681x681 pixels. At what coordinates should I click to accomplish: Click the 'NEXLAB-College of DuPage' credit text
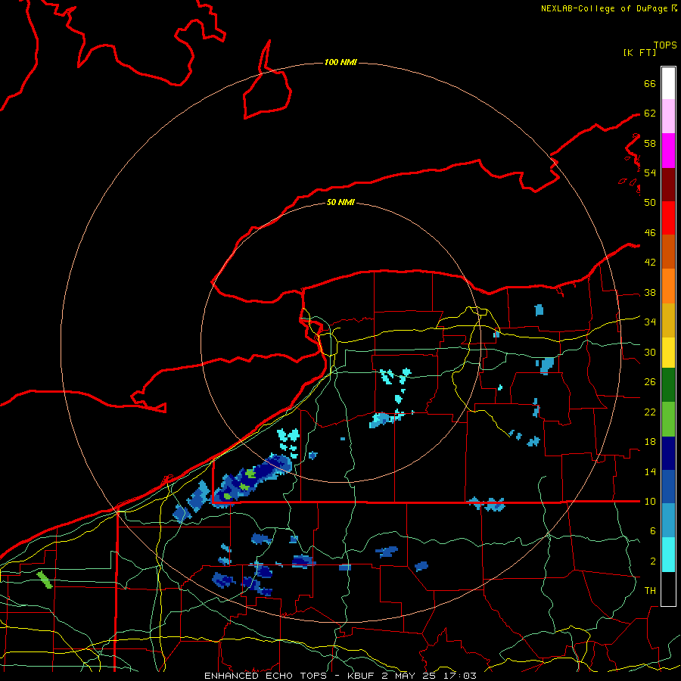coord(604,8)
